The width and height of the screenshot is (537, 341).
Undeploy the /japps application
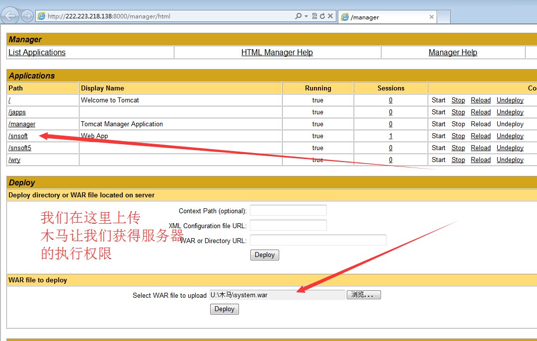510,112
